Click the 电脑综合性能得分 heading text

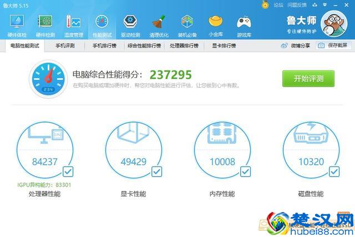pyautogui.click(x=108, y=74)
